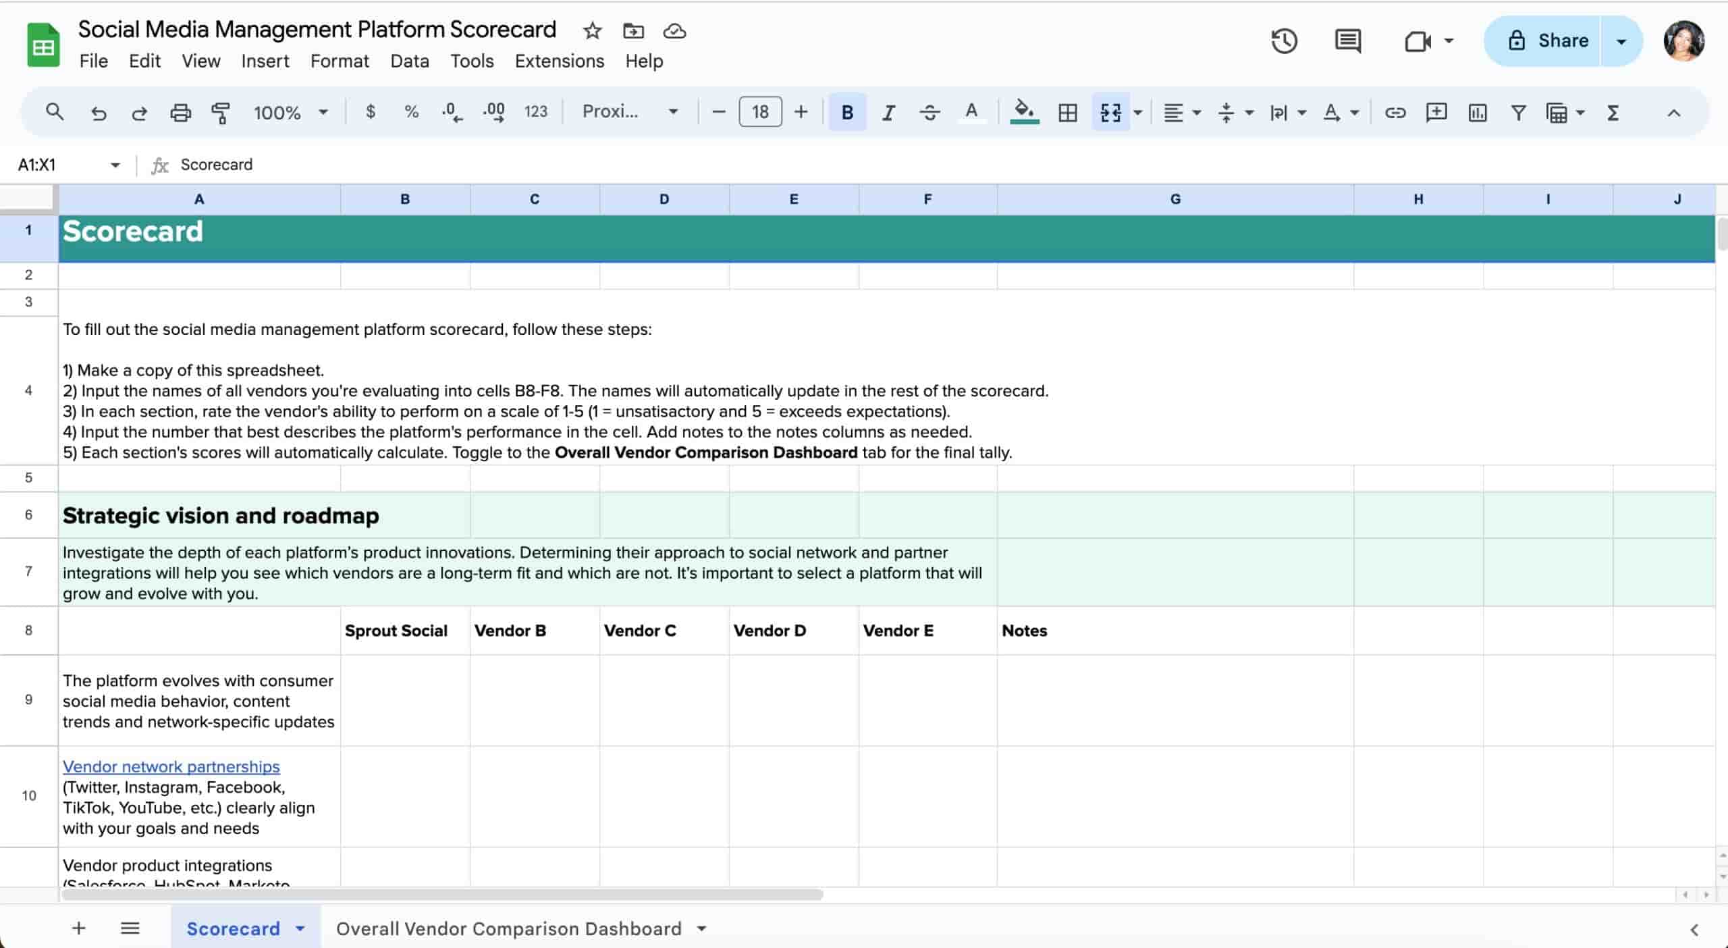The image size is (1728, 948).
Task: Open version history
Action: tap(1285, 41)
